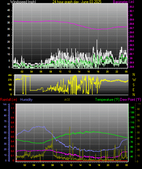The image size is (142, 169).
Task: Click the red "Rainfall (.in)" legend label
Action: pyautogui.click(x=9, y=100)
